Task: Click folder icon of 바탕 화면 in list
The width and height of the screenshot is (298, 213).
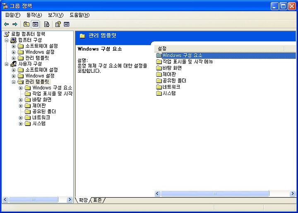Action: click(159, 68)
